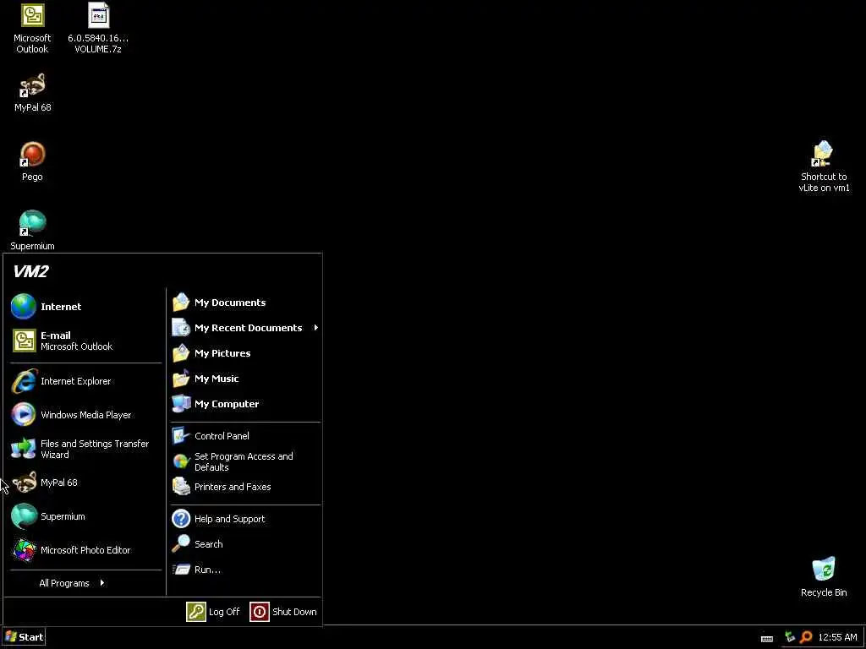866x649 pixels.
Task: Click the Supermium icon in Start menu
Action: (x=24, y=516)
